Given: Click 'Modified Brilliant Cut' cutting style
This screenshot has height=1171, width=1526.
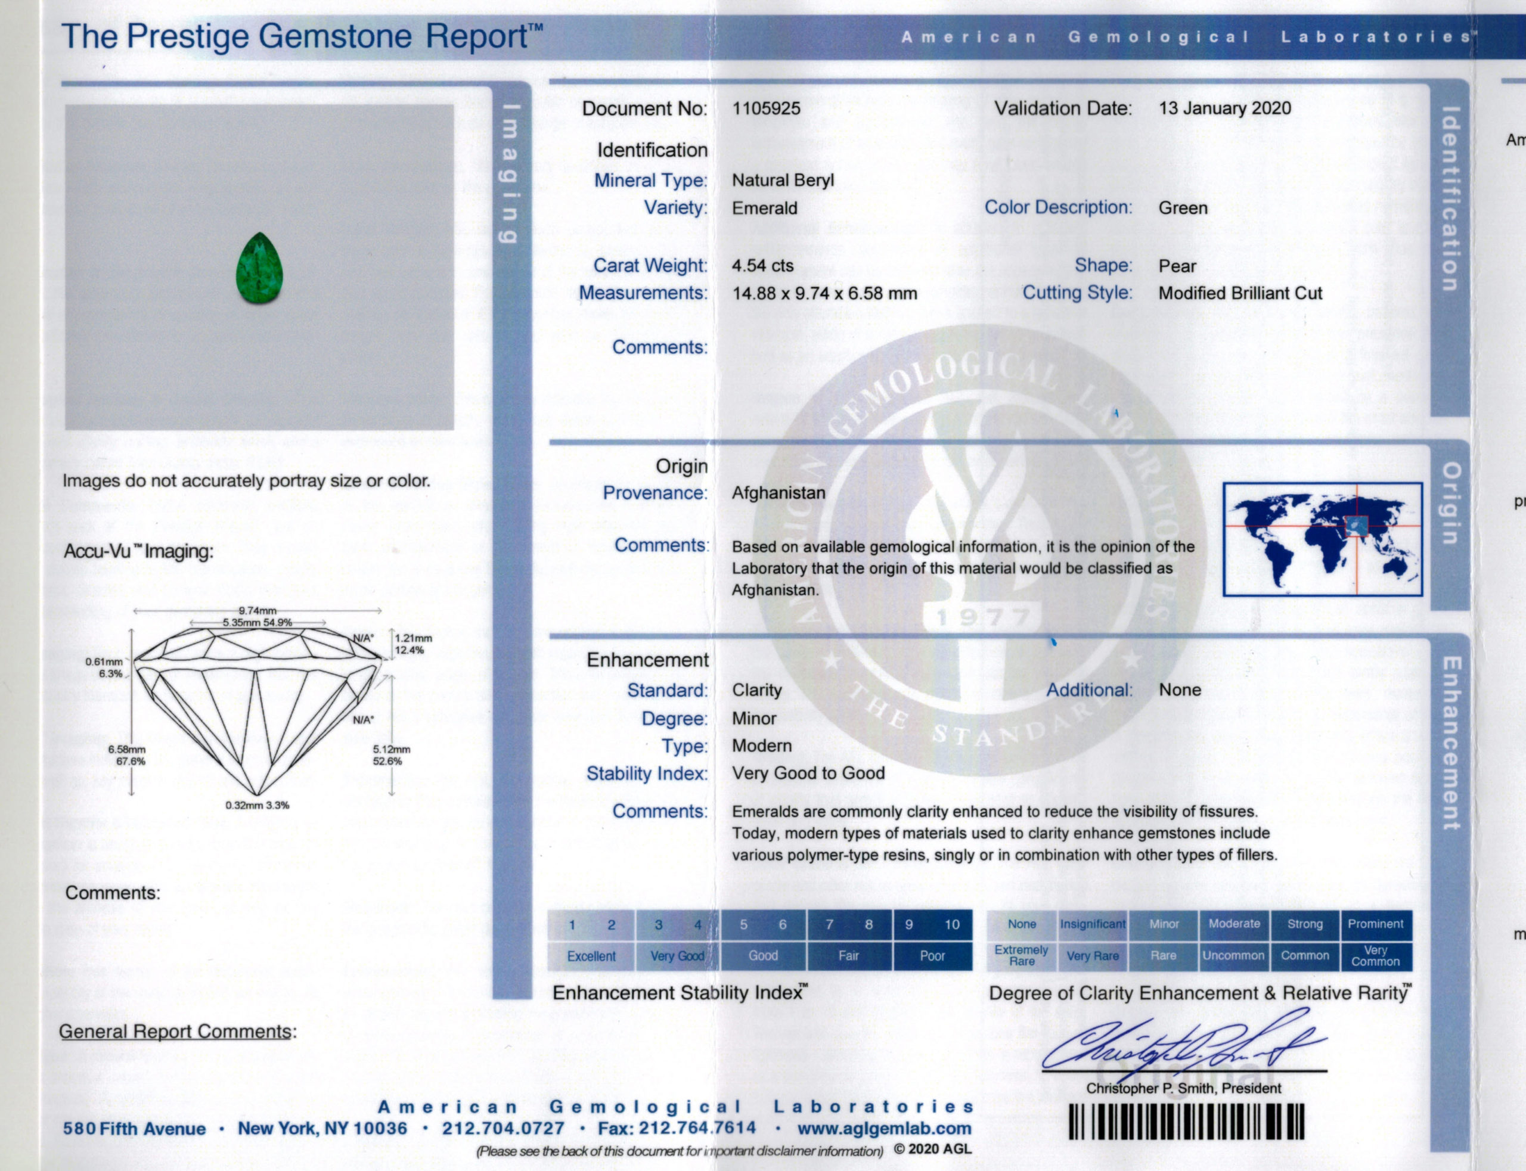Looking at the screenshot, I should coord(1240,293).
